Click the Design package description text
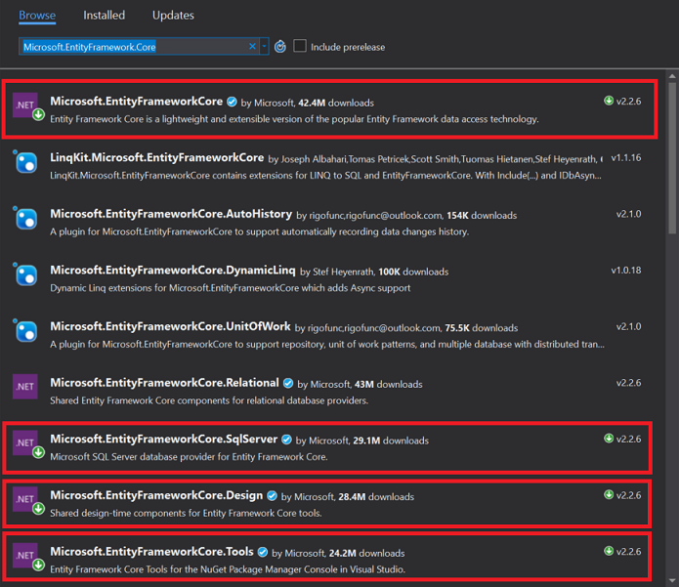 click(x=186, y=513)
